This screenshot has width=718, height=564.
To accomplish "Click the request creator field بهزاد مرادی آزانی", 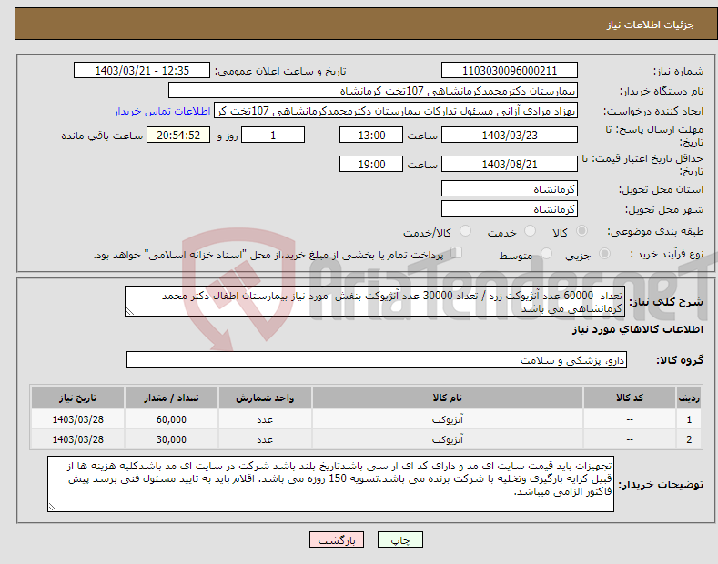I will point(396,111).
